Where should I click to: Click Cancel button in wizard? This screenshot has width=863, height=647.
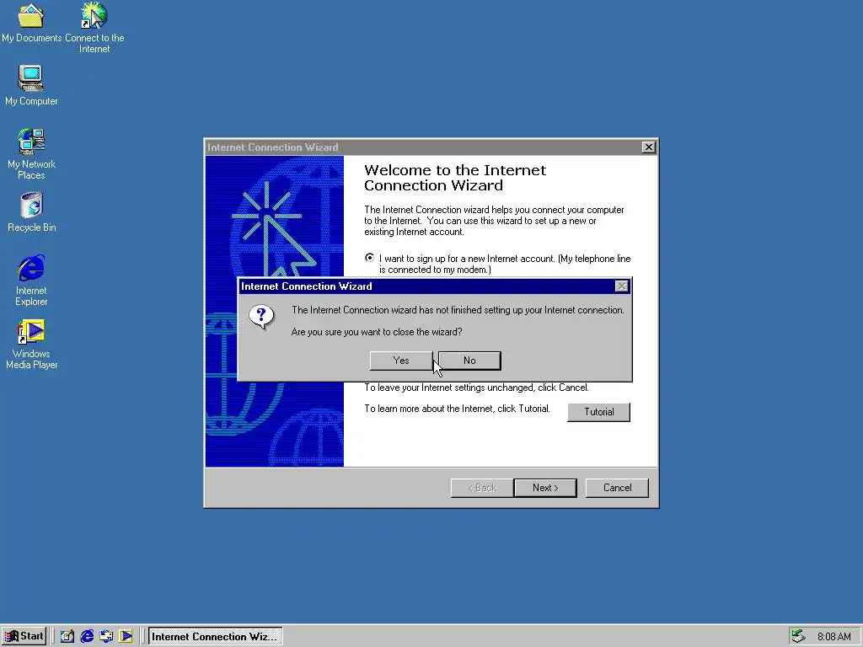[617, 488]
